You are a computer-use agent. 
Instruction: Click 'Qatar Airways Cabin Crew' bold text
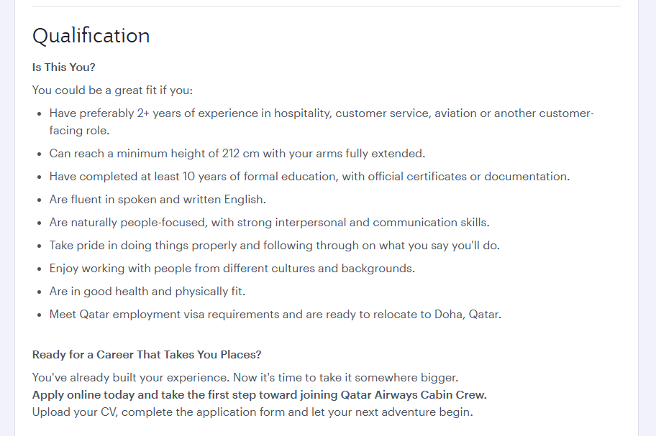coord(414,394)
